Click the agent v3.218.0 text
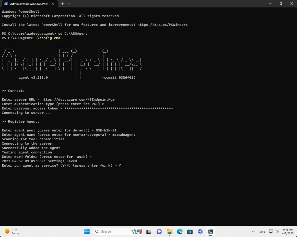The image size is (297, 237). click(x=33, y=78)
